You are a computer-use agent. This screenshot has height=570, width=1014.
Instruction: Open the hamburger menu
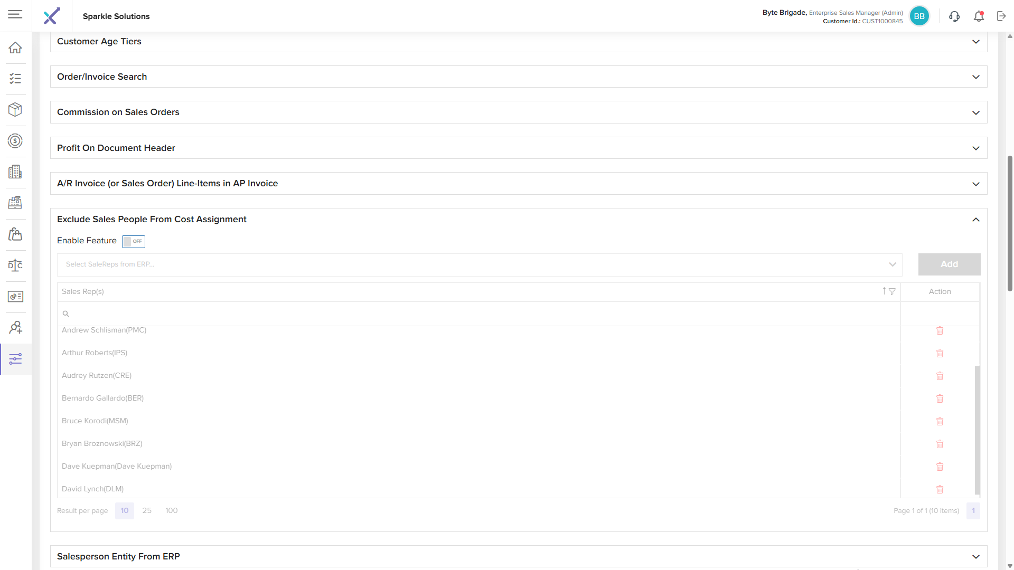(15, 14)
